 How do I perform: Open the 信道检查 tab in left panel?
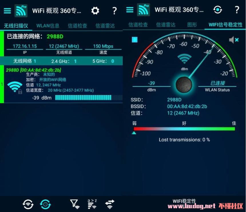click(77, 26)
